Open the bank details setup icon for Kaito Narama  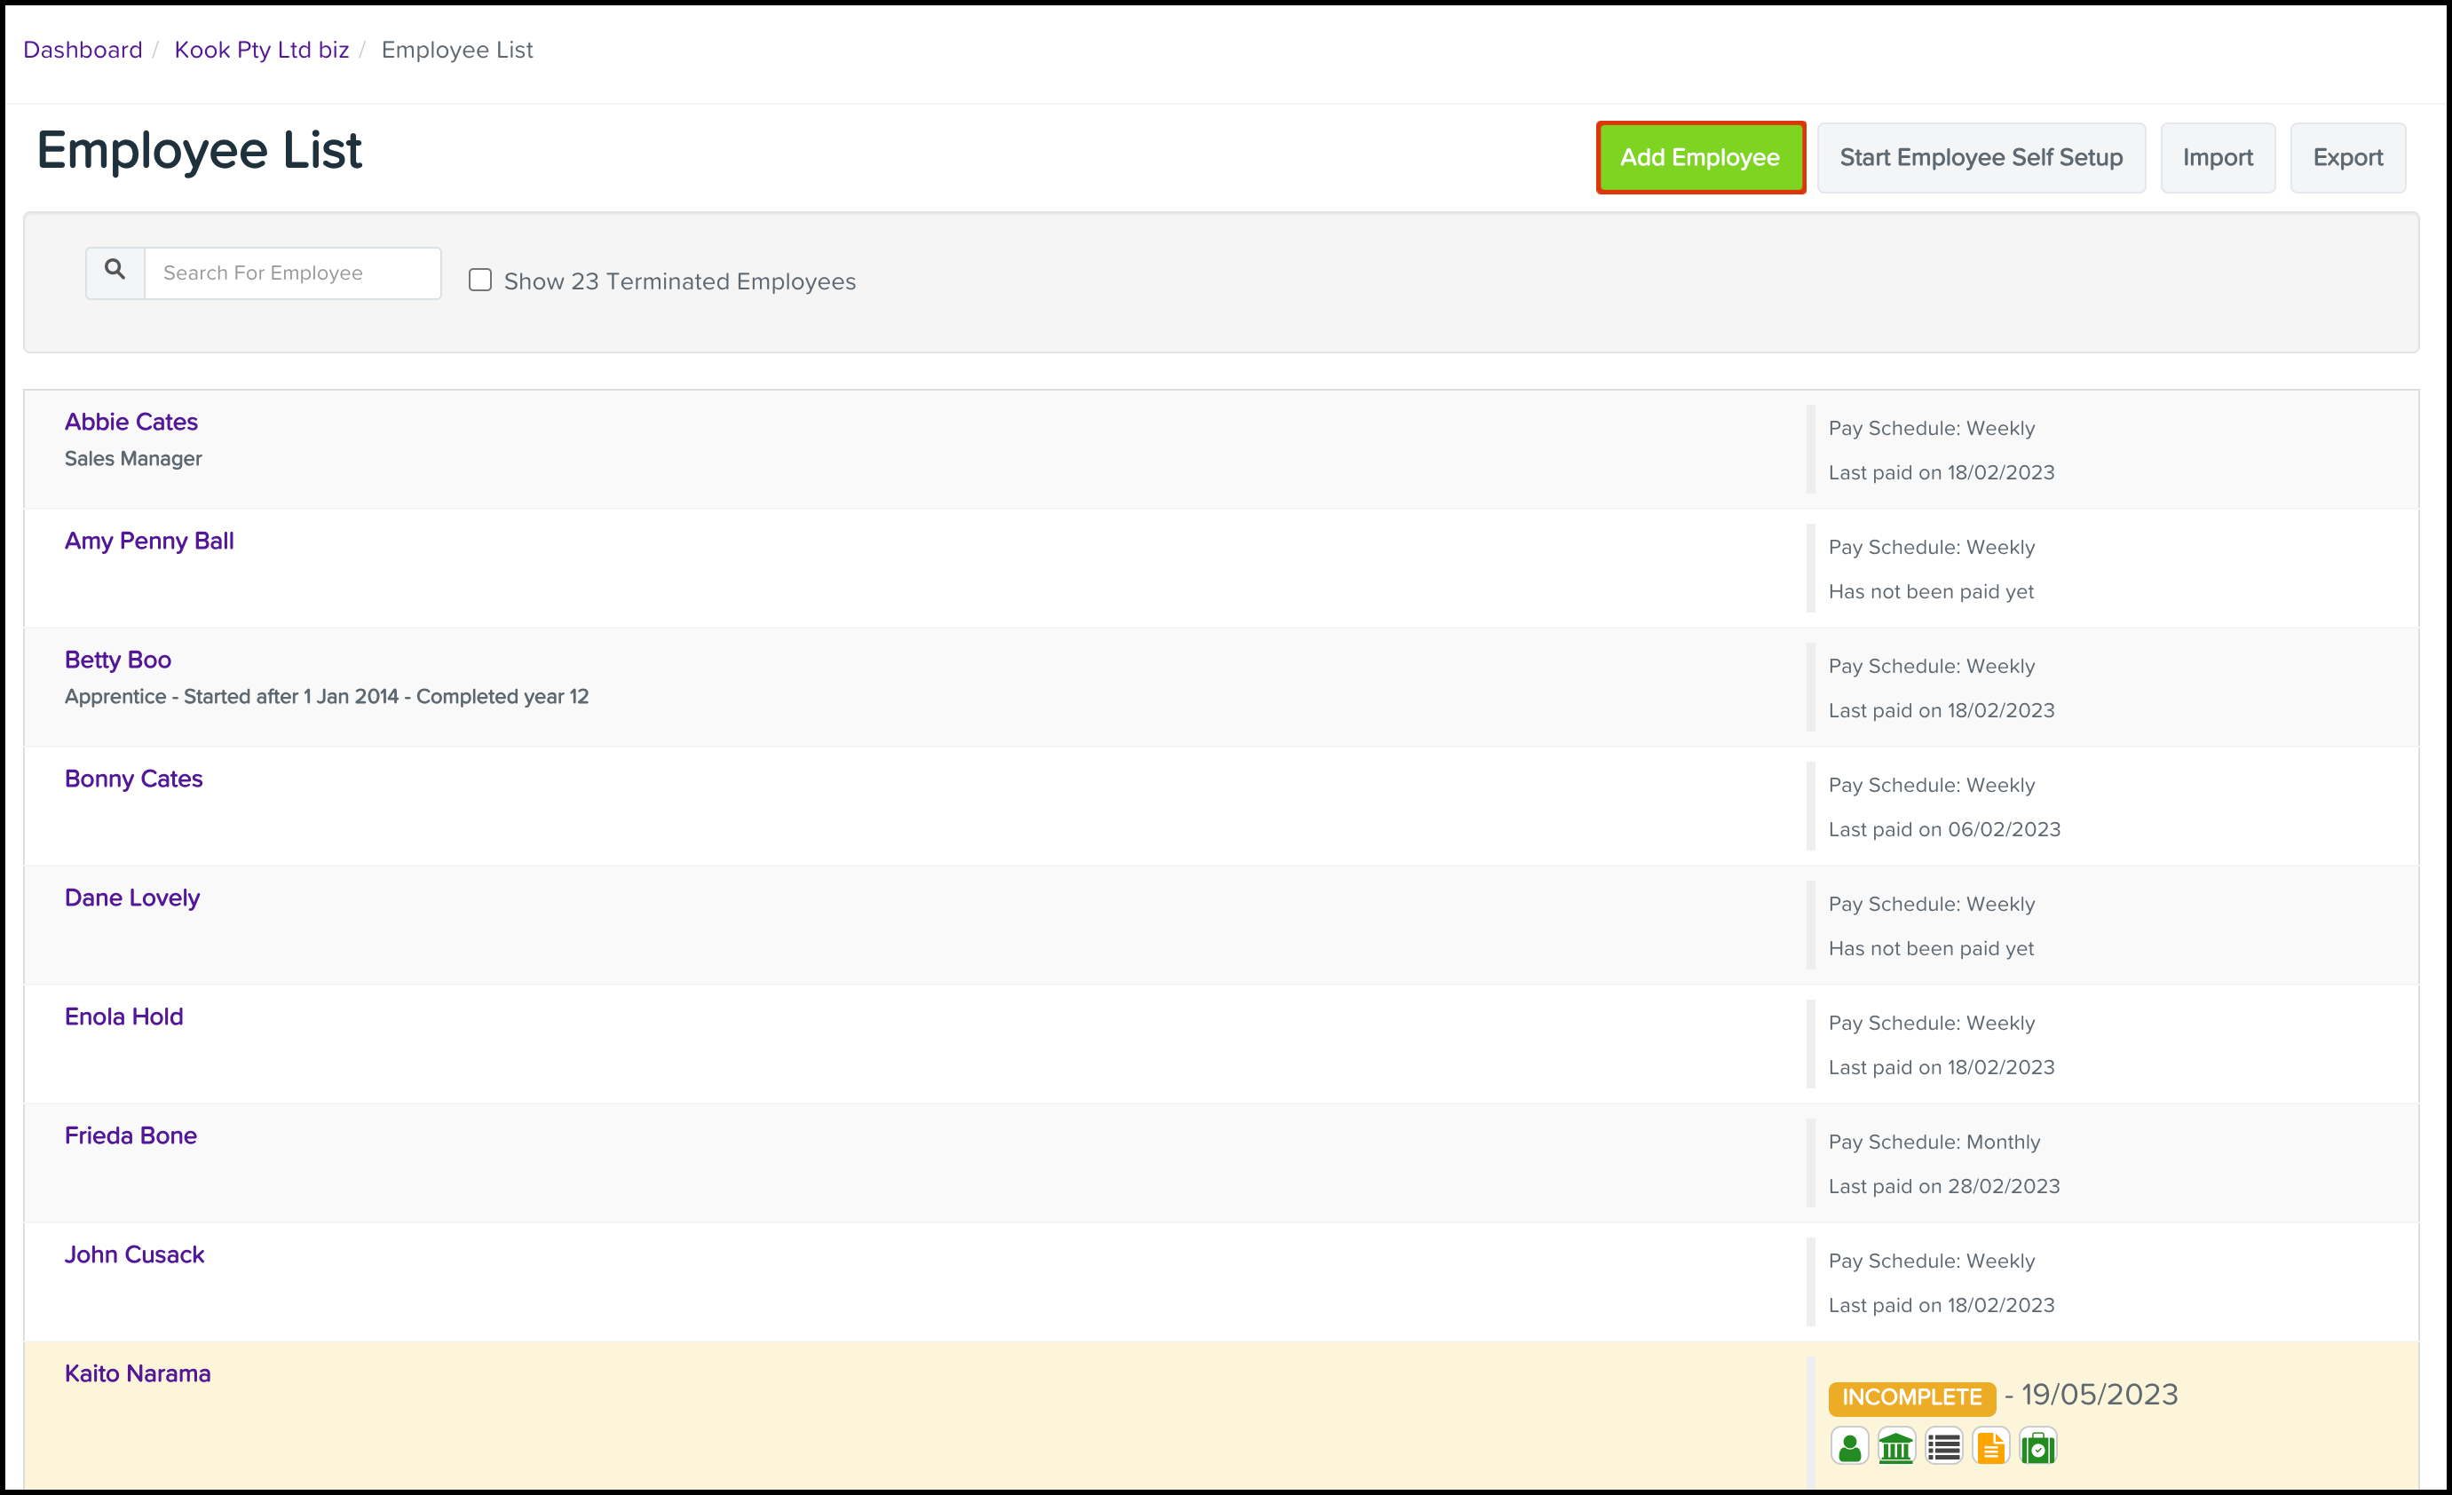(1895, 1446)
